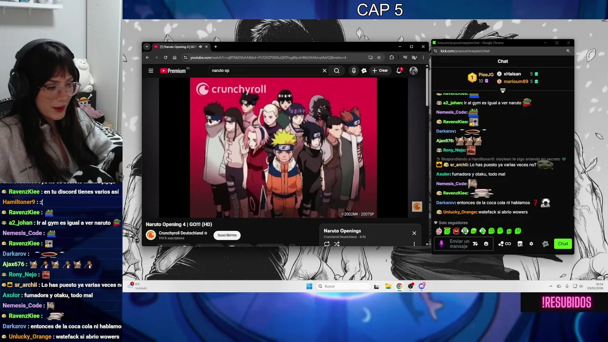
Task: Close the Naruto Openings playlist panel
Action: 414,233
